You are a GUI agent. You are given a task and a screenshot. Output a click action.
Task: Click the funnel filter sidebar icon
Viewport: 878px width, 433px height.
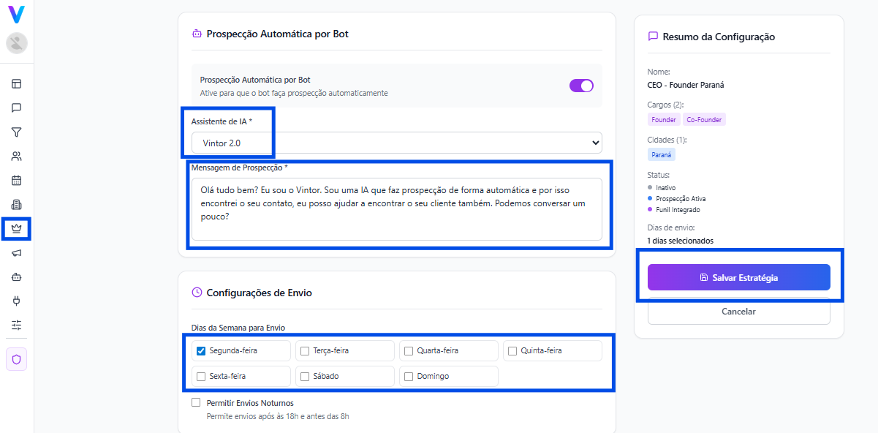(16, 132)
